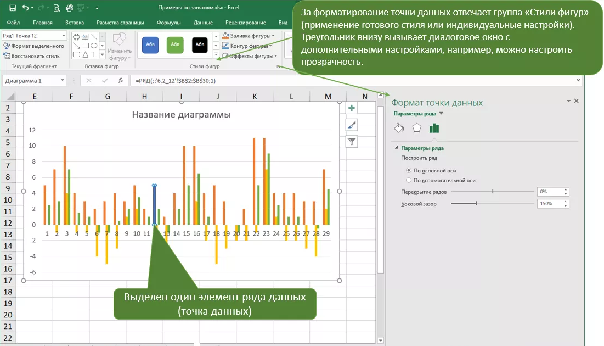Open Chart Styles brush button
604x346 pixels.
pos(351,125)
